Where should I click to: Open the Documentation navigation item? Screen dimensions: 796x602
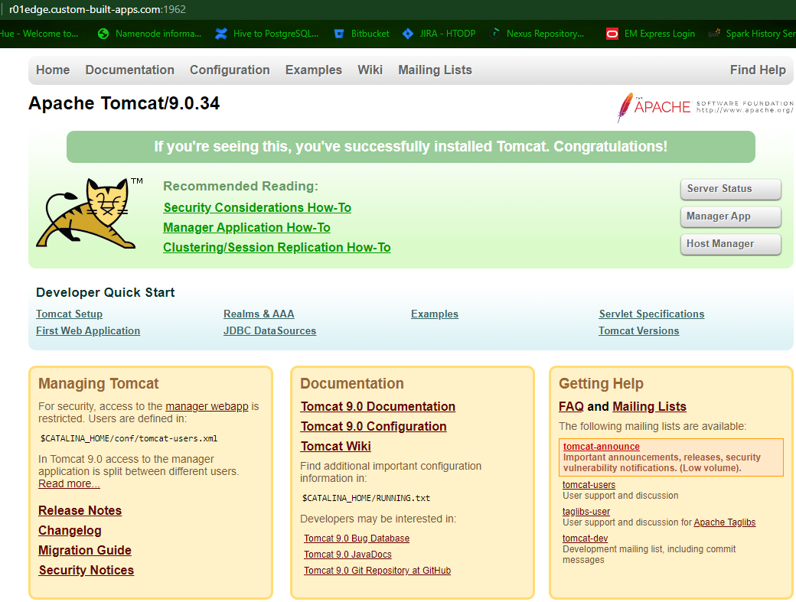[x=130, y=70]
